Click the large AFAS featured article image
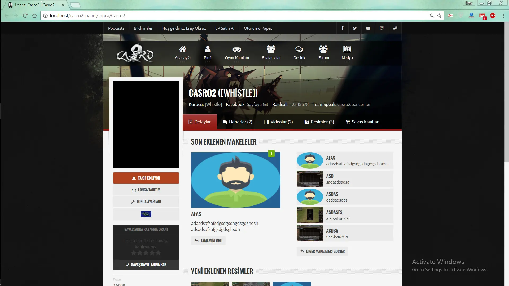 pyautogui.click(x=236, y=180)
